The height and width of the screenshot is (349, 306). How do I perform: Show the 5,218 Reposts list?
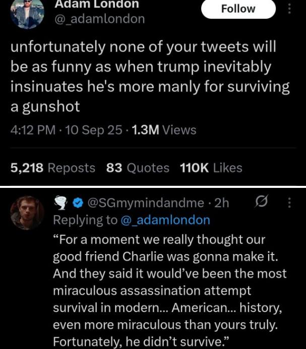point(53,168)
